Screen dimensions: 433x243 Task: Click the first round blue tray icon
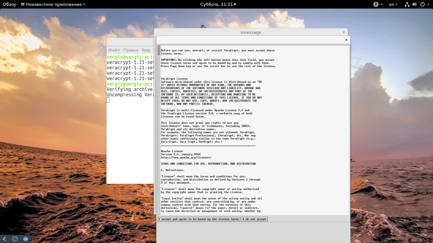coord(15,239)
